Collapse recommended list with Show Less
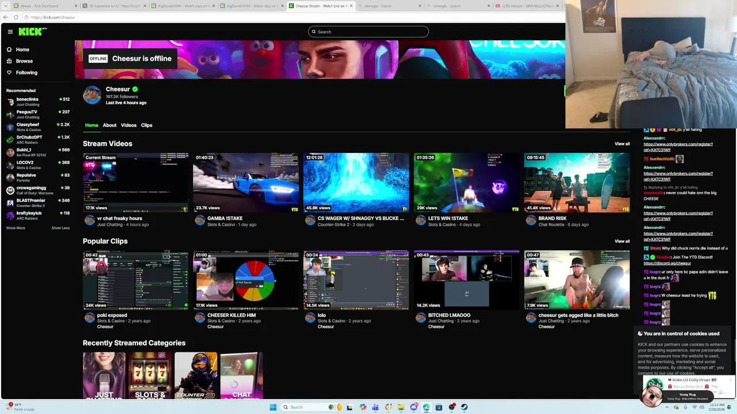 (x=60, y=228)
